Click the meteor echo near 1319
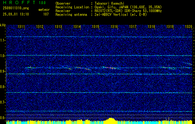The height and width of the screenshot is (124, 195). [x=168, y=68]
